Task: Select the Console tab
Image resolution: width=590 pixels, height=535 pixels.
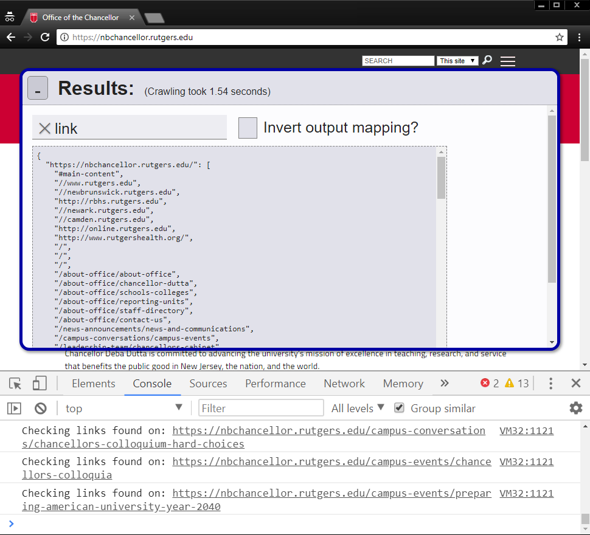Action: 152,384
